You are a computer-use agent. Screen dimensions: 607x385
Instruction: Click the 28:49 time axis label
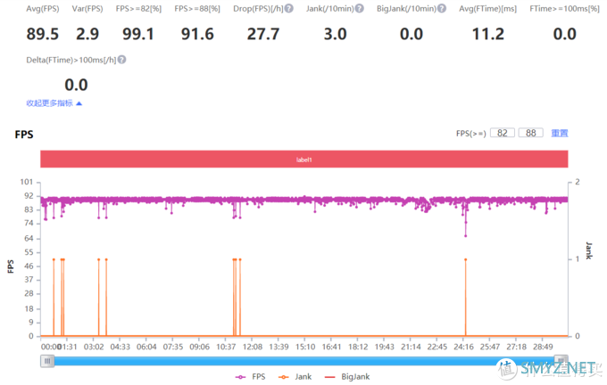[x=543, y=347]
